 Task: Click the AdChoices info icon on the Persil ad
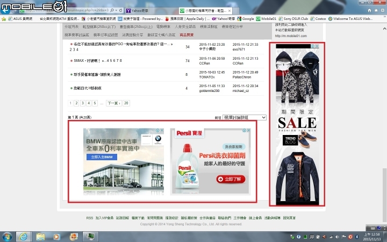[244, 130]
